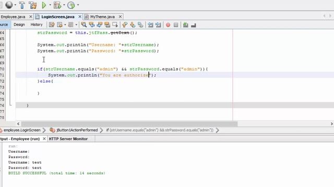Image resolution: width=334 pixels, height=187 pixels.
Task: Open dropdown arrow next to Debug Project
Action: pyautogui.click(x=64, y=5)
